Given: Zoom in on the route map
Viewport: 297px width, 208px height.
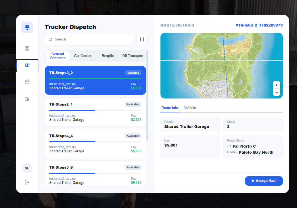Looking at the screenshot, I should (x=276, y=85).
